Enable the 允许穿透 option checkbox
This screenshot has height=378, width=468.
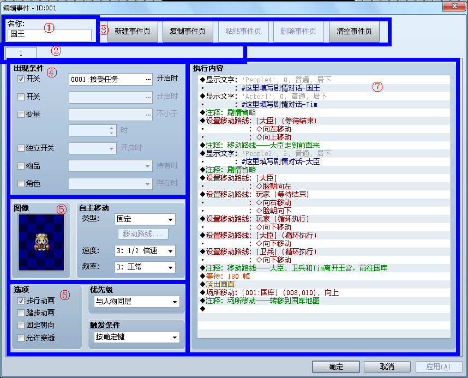[21, 338]
